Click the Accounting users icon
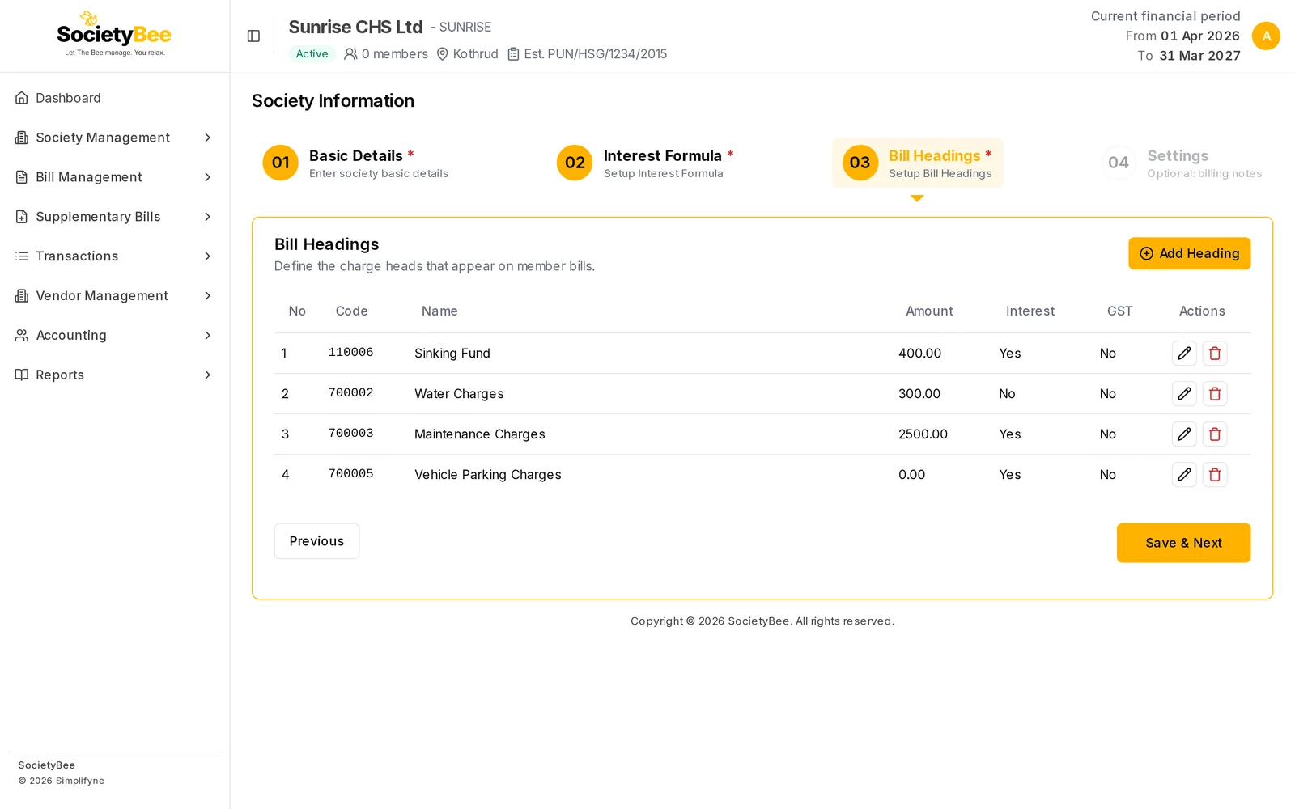The height and width of the screenshot is (809, 1295). tap(22, 336)
